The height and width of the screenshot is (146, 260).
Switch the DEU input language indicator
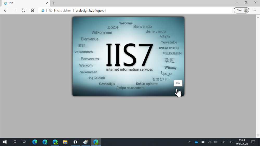pyautogui.click(x=231, y=142)
